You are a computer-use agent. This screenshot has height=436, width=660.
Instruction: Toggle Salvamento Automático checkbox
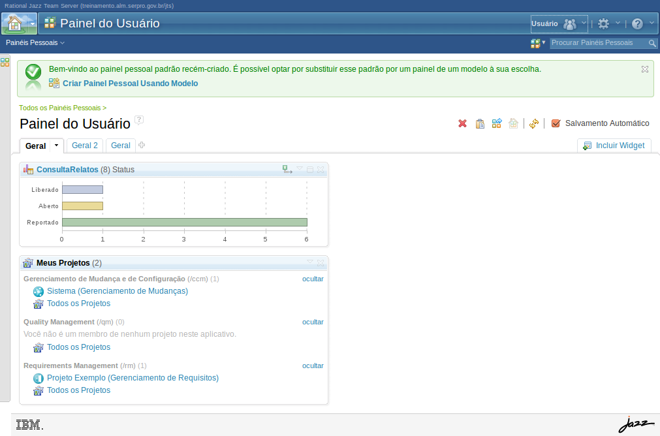pos(556,123)
